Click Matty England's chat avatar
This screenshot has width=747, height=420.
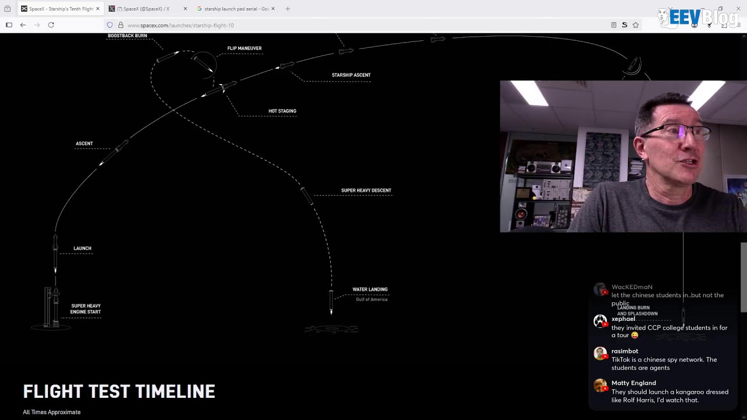click(x=600, y=385)
